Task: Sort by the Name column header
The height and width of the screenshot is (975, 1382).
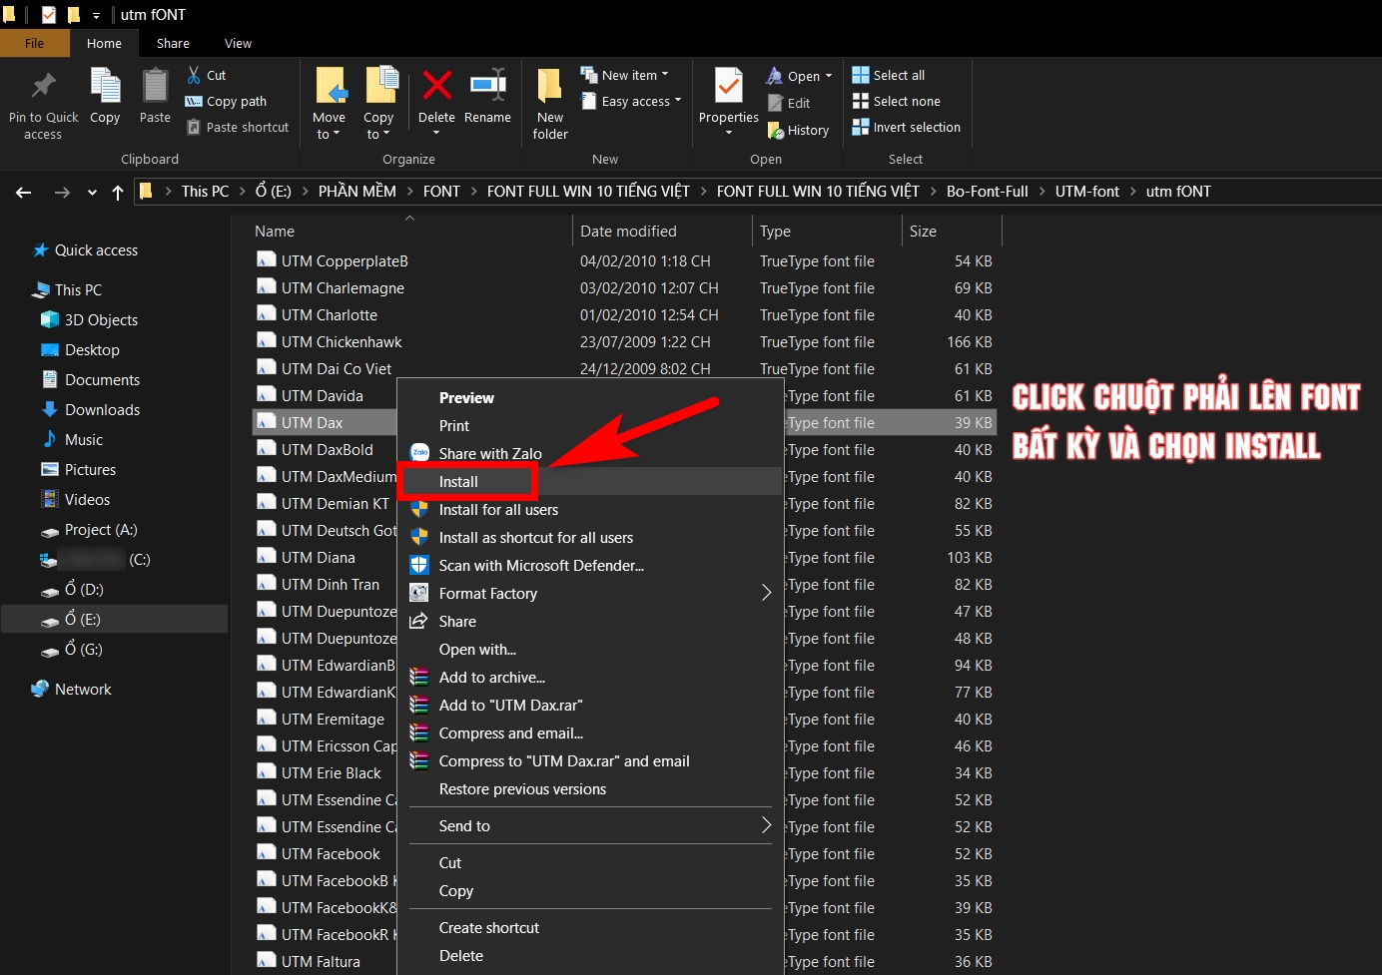Action: 275,231
